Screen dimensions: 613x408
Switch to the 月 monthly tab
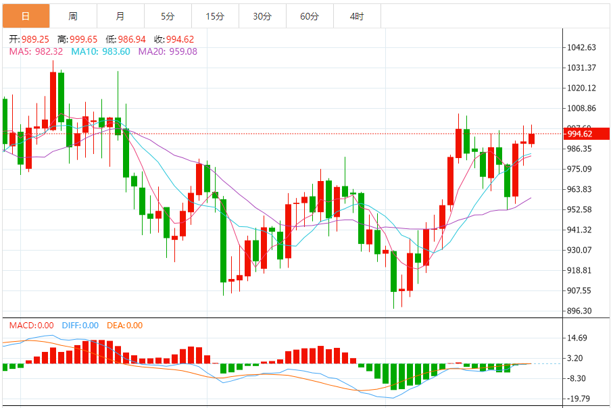pos(120,16)
